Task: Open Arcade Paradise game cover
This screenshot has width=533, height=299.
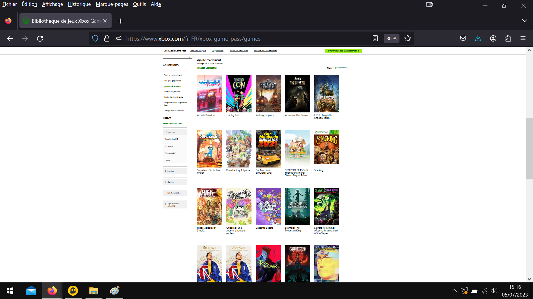Action: coord(210,94)
